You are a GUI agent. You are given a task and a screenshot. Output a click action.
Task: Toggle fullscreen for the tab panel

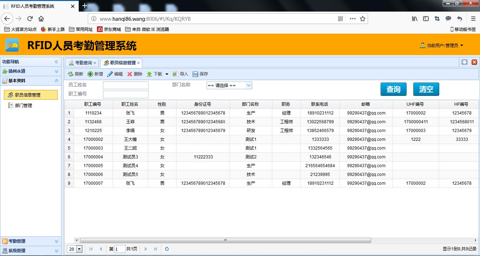tap(465, 62)
